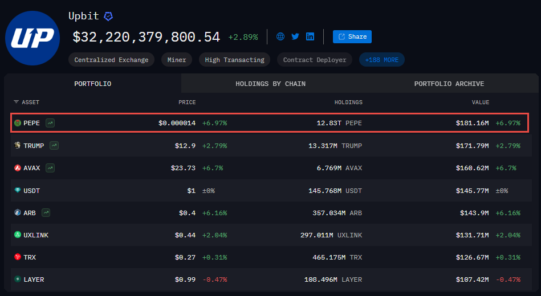
Task: Click the AVAX token icon
Action: pyautogui.click(x=18, y=168)
